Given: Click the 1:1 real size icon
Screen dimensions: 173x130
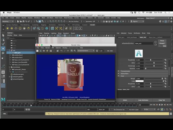Looking at the screenshot, I should (x=68, y=51).
